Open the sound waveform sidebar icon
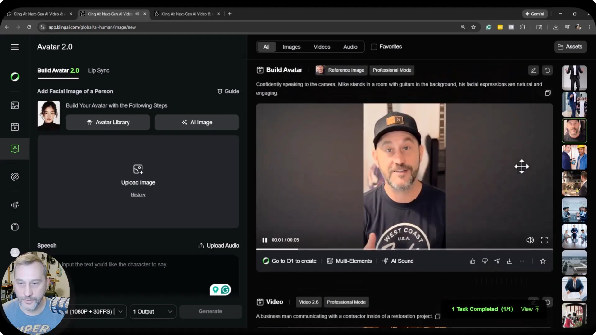The width and height of the screenshot is (596, 335). pyautogui.click(x=15, y=205)
